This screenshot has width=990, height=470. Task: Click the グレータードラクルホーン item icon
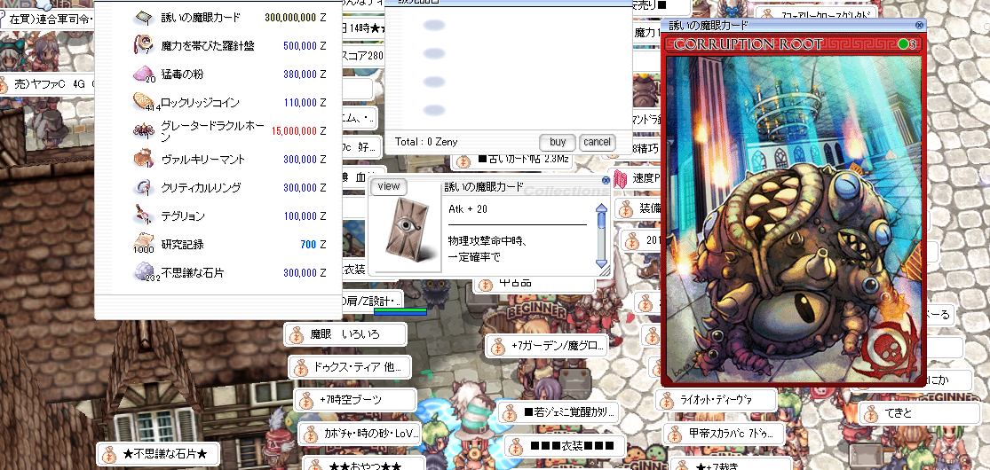tap(143, 131)
